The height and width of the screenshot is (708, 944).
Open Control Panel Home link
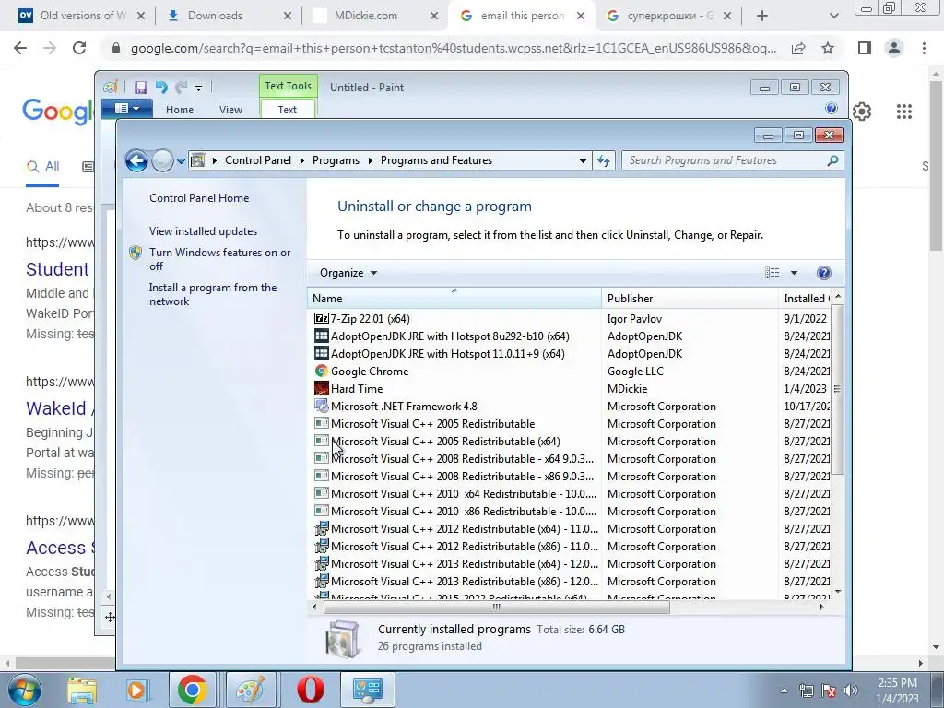coord(199,198)
